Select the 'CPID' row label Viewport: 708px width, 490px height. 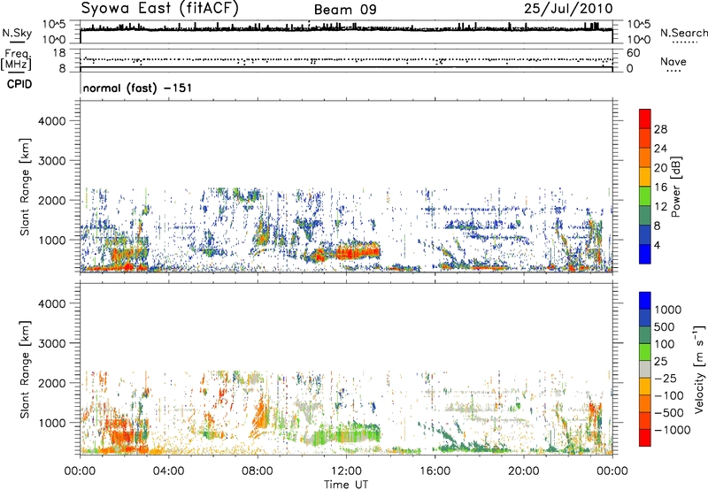pyautogui.click(x=19, y=84)
